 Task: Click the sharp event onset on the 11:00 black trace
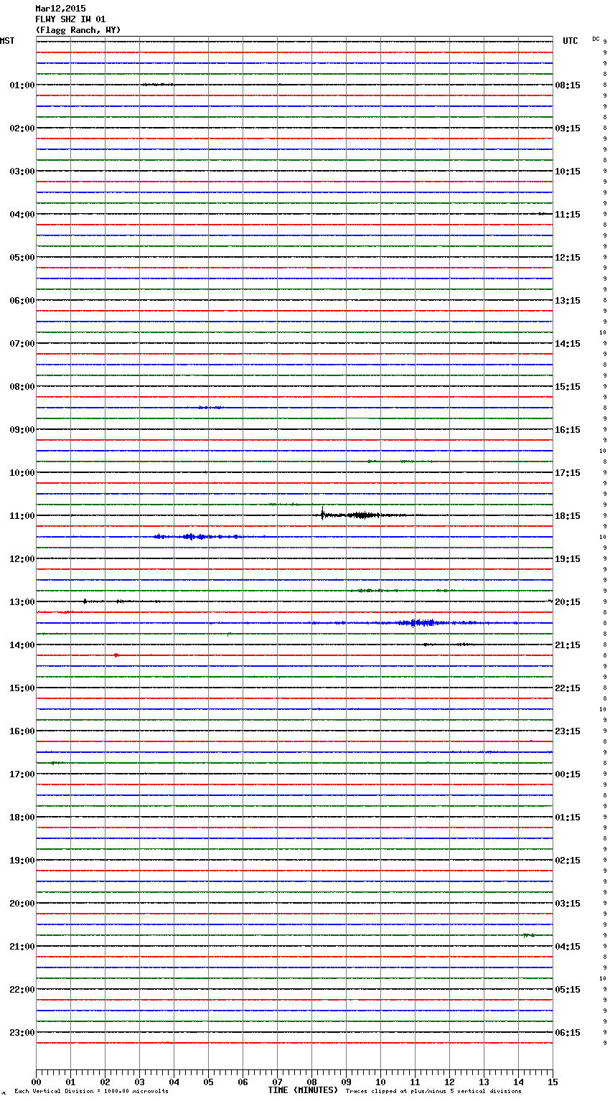pyautogui.click(x=322, y=513)
